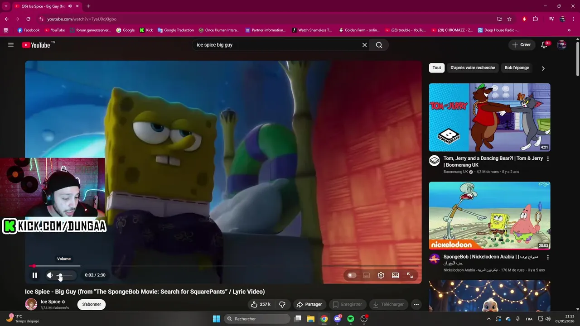Open the apps grid in bookmarks bar
The image size is (580, 326).
pyautogui.click(x=6, y=30)
